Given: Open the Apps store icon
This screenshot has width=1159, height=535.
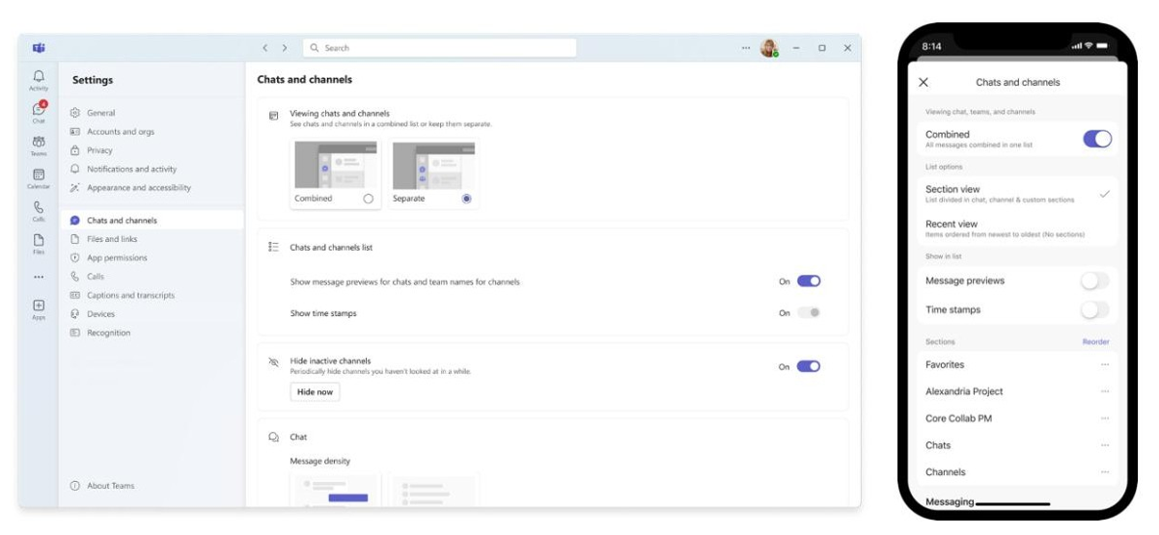Looking at the screenshot, I should pyautogui.click(x=39, y=308).
